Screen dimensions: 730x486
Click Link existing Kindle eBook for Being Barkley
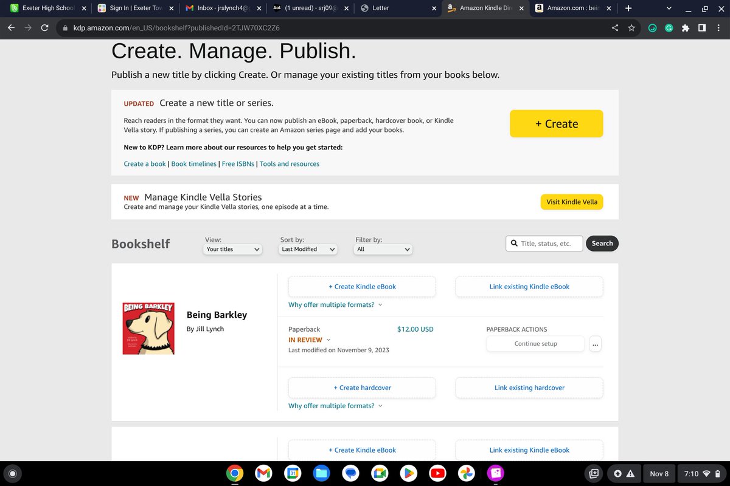click(x=529, y=287)
